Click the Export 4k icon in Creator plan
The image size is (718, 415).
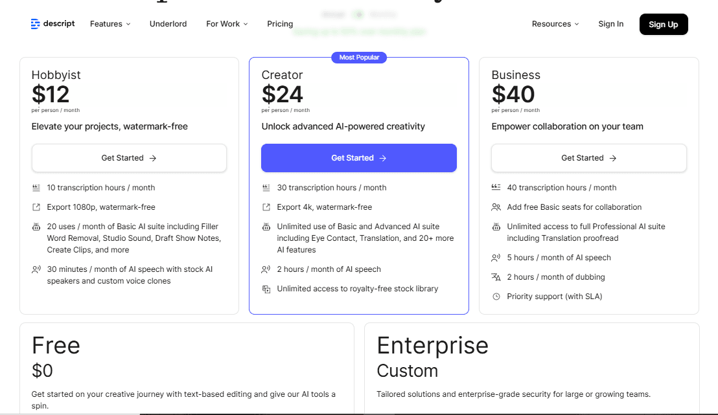coord(266,207)
